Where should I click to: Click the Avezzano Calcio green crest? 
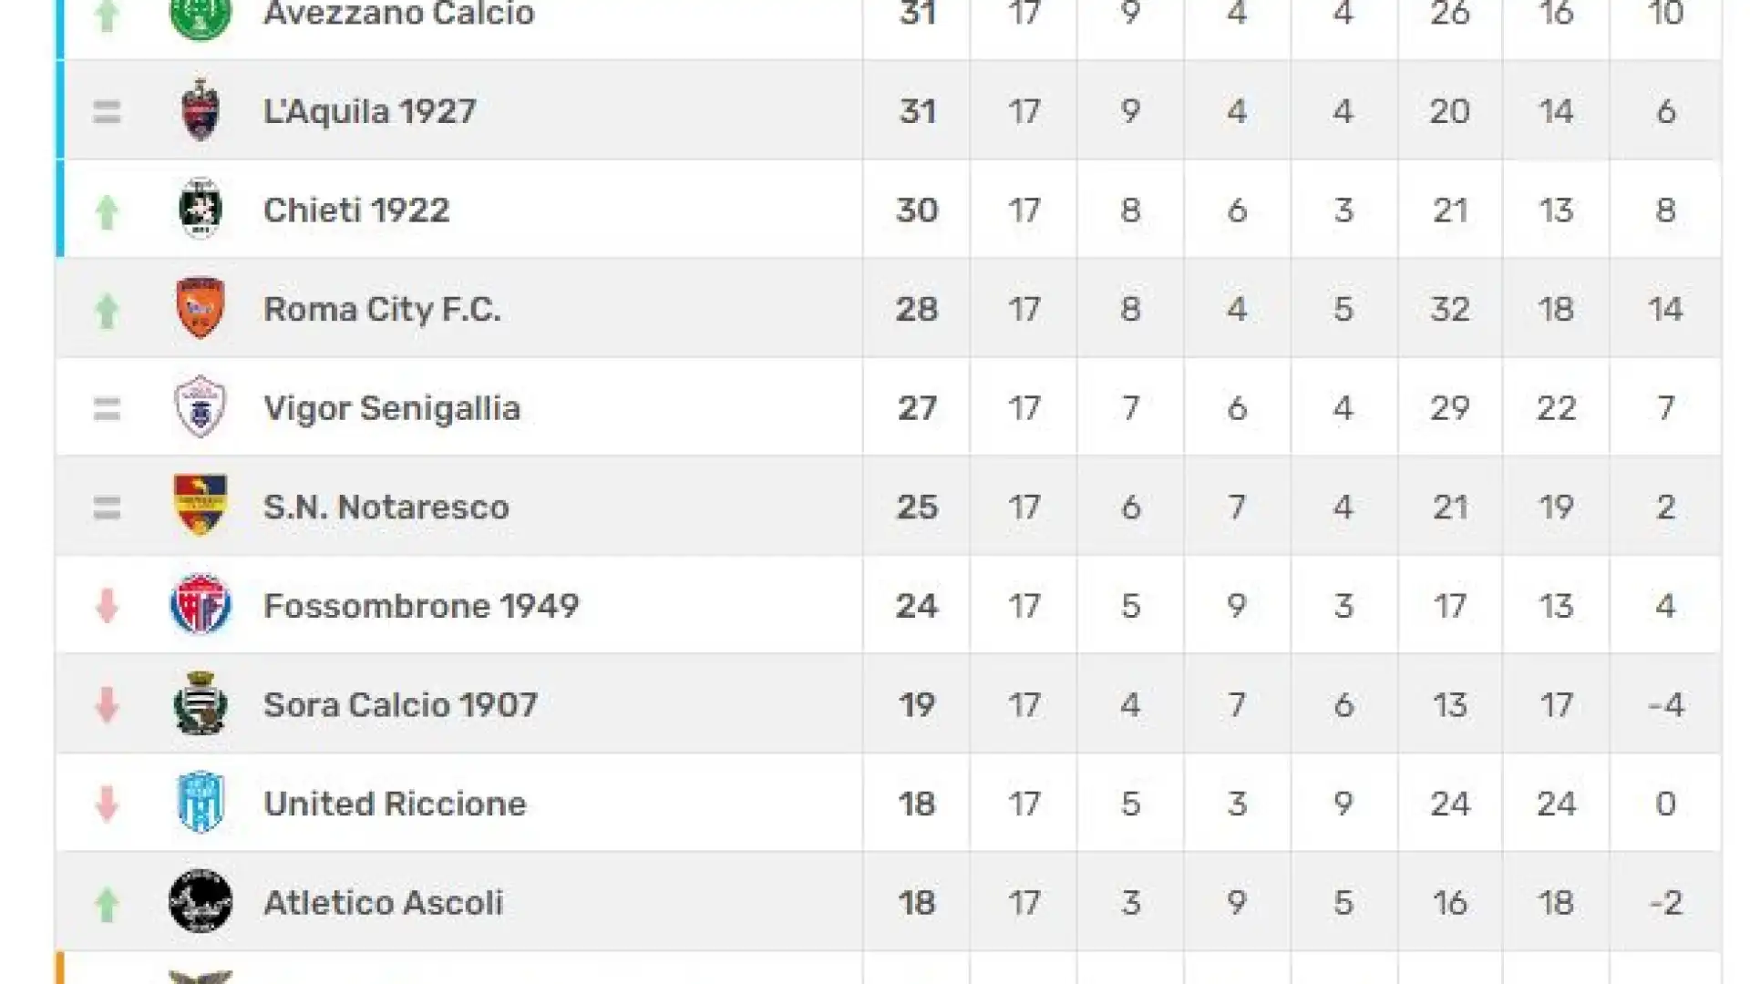pos(201,16)
